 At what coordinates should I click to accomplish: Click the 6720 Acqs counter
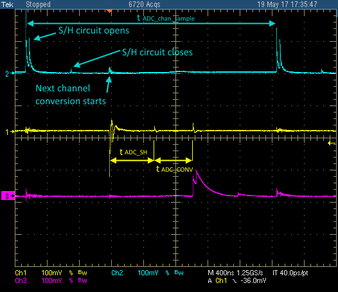coord(145,5)
